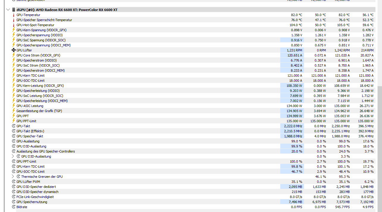Image resolution: width=382 pixels, height=212 pixels.
Task: Click lightning icon of GPU SoC Spannung
Action: point(13,40)
